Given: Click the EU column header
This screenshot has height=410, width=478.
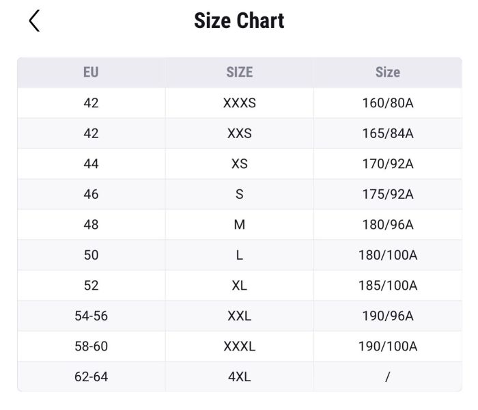Looking at the screenshot, I should point(91,72).
